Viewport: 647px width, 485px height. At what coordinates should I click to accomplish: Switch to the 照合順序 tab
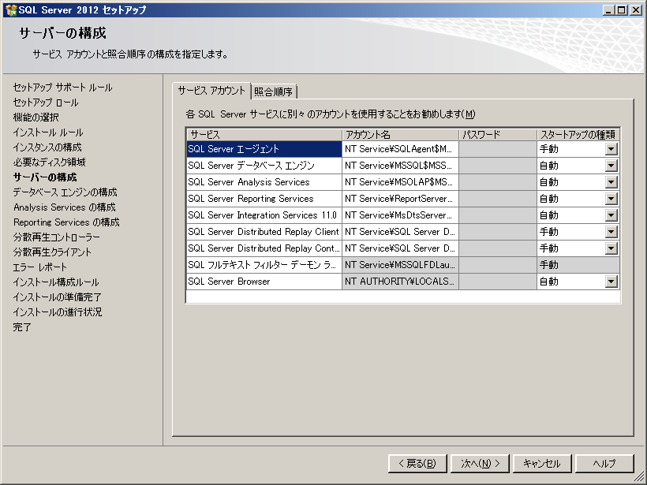point(274,91)
